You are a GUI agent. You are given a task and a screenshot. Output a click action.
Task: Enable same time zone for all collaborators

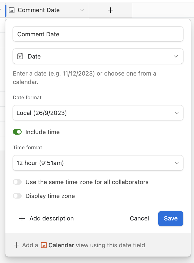click(x=17, y=182)
